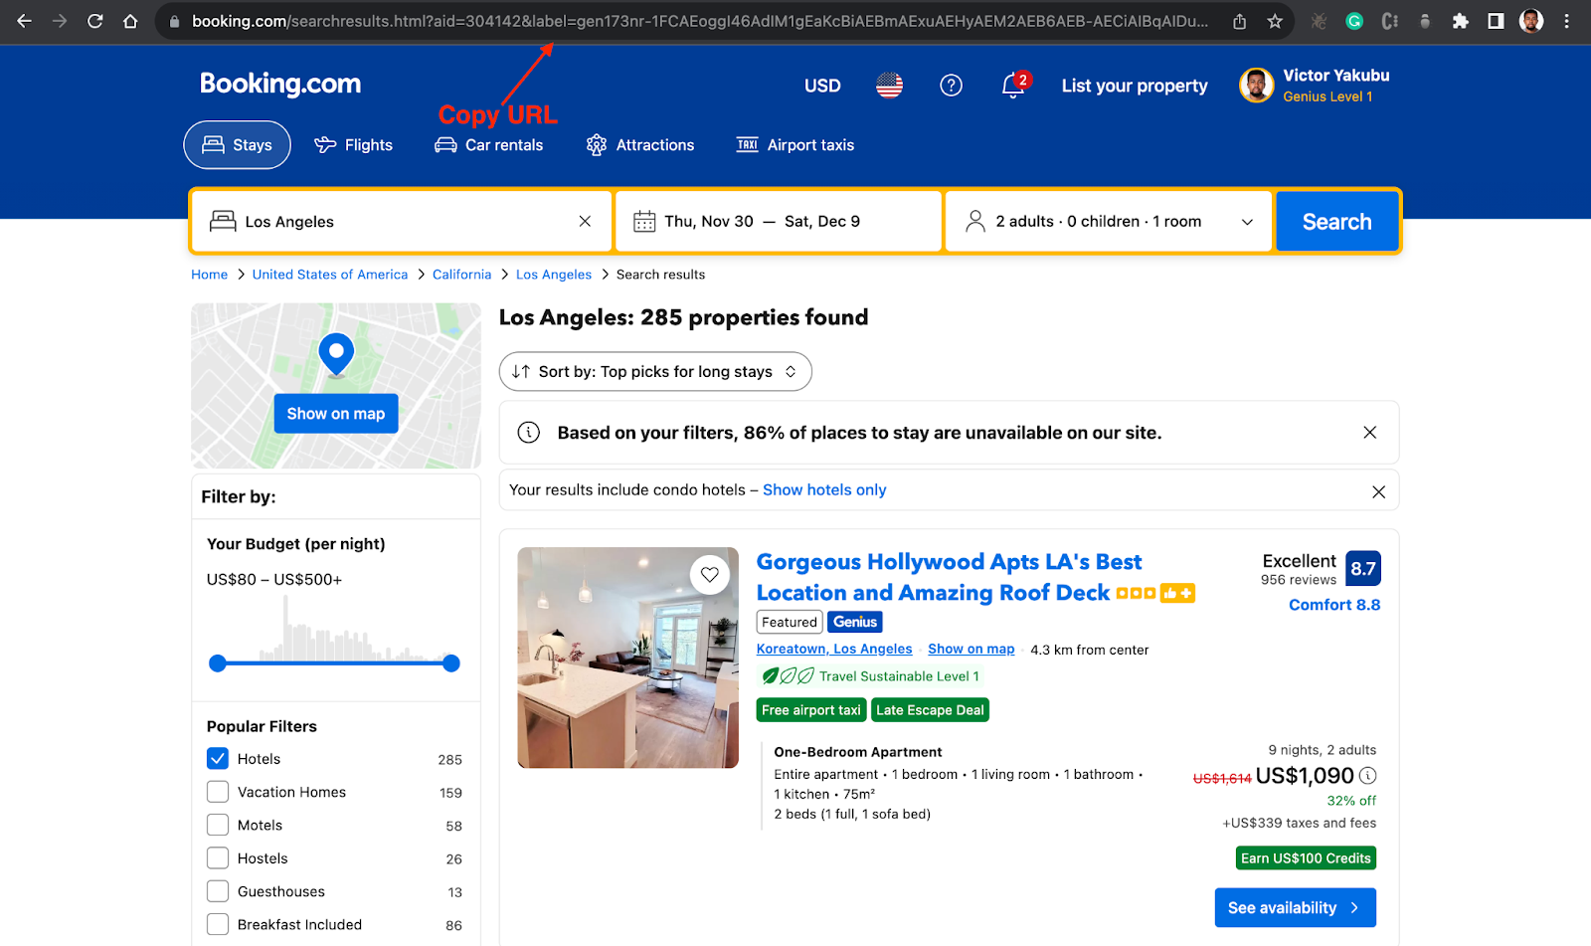Click the Show on map button
1591x946 pixels.
pos(336,414)
